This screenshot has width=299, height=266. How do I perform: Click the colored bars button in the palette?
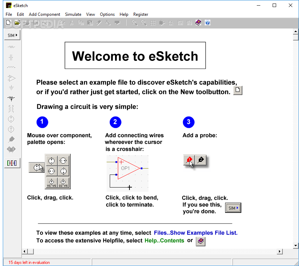12,163
